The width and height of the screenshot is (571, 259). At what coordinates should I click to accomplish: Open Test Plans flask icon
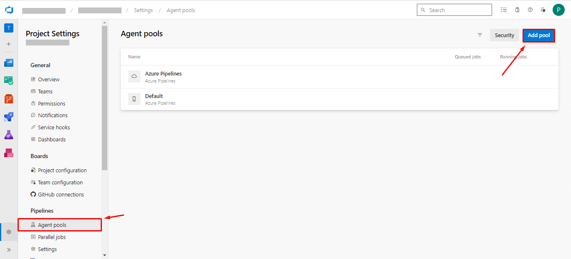coord(9,135)
